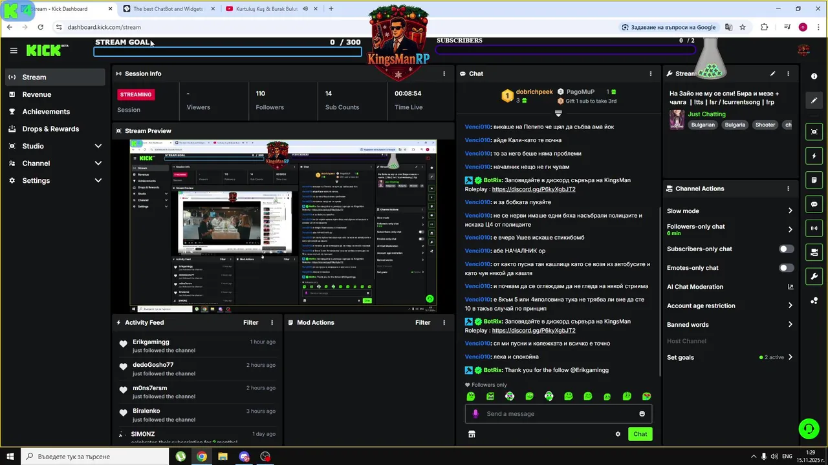Open the note page icon in right sidebar
828x465 pixels.
pos(814,180)
